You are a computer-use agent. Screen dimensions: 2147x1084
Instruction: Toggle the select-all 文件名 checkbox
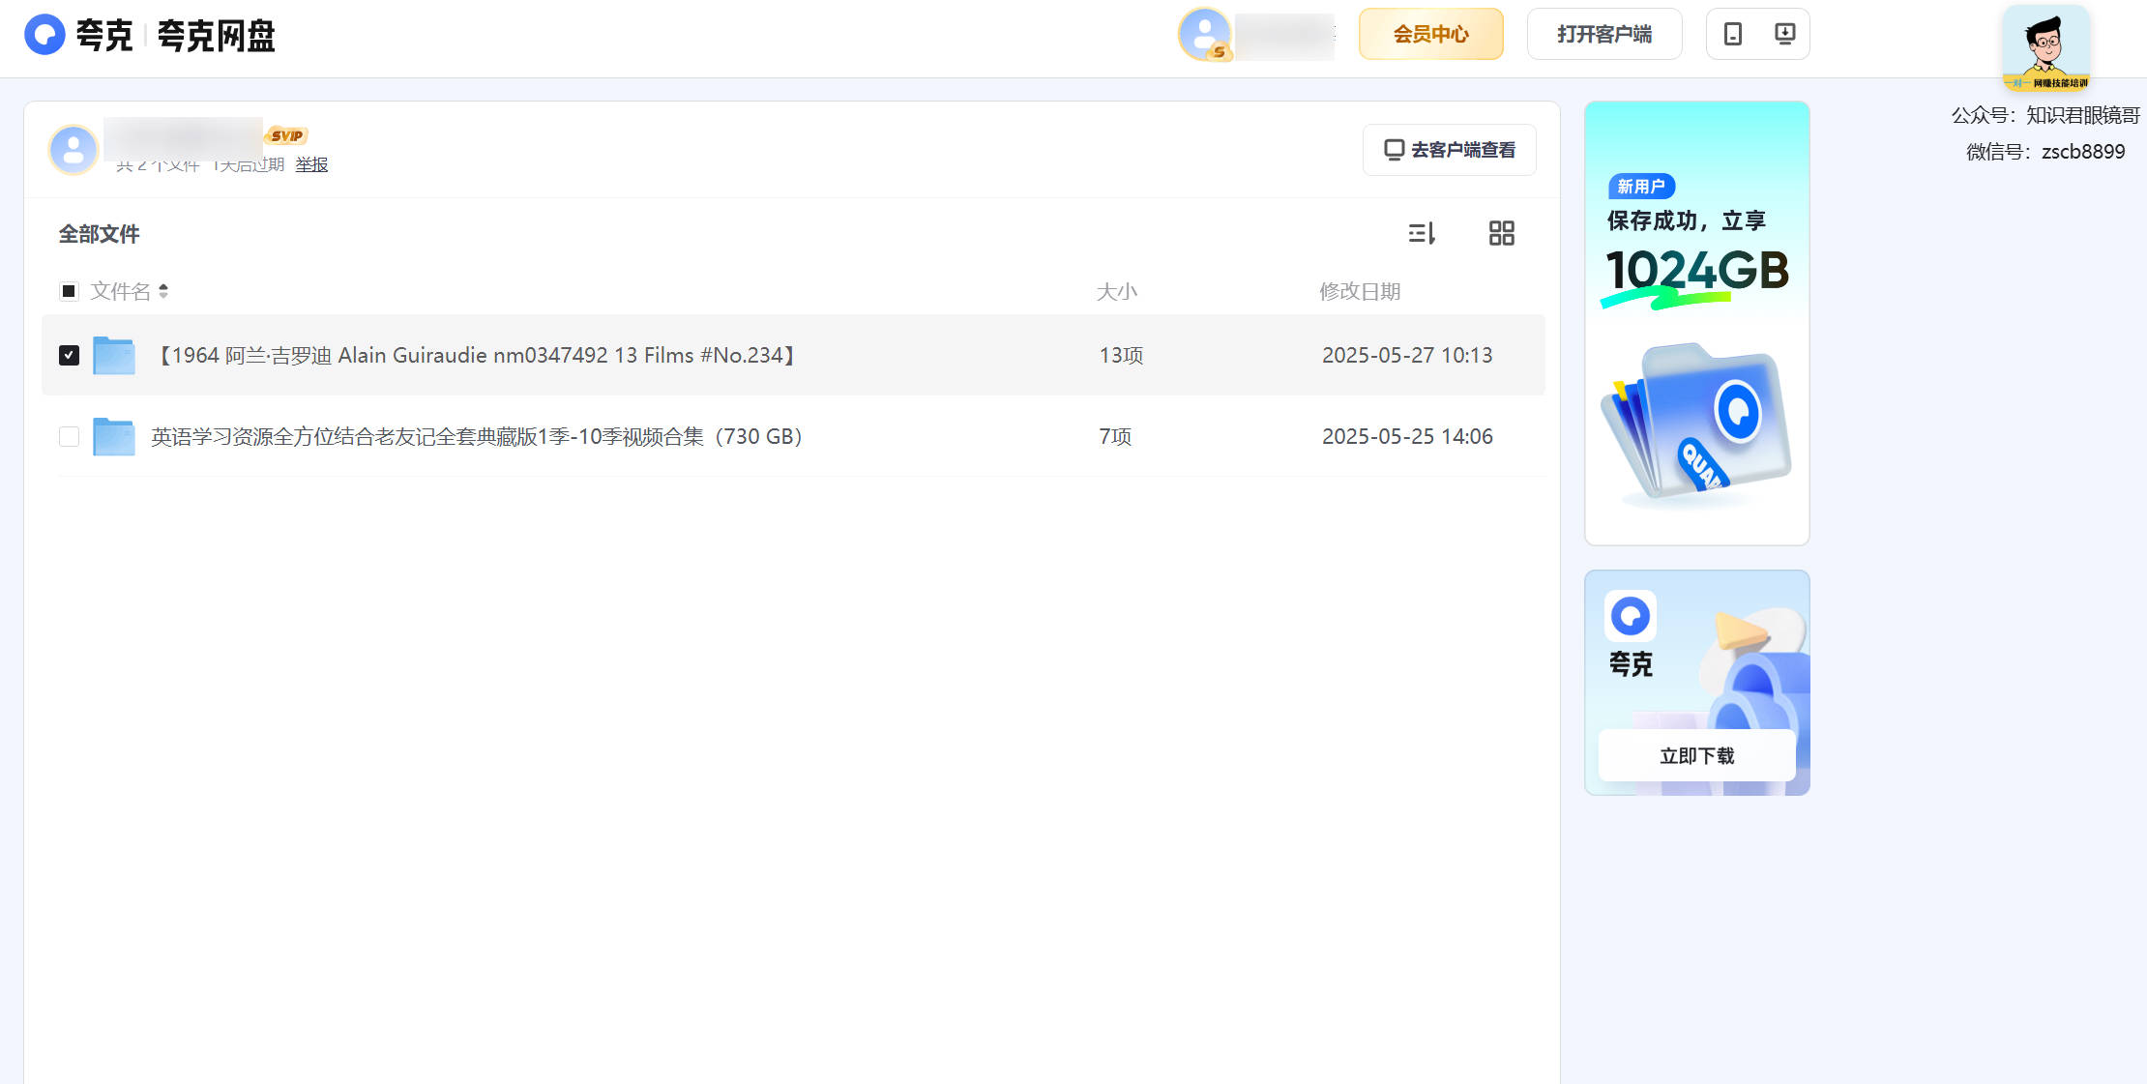(x=69, y=291)
